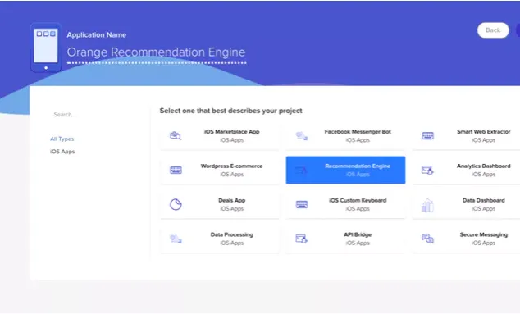
Task: Click the application phone icon in header
Action: coord(46,48)
